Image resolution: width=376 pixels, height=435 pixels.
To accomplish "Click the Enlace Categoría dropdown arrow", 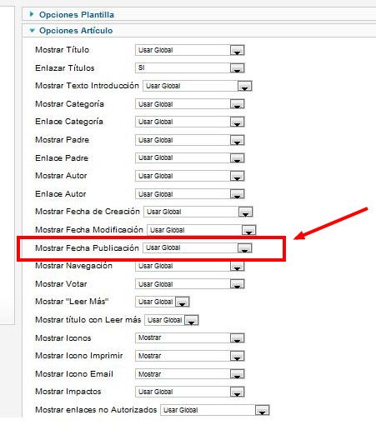I will 237,122.
